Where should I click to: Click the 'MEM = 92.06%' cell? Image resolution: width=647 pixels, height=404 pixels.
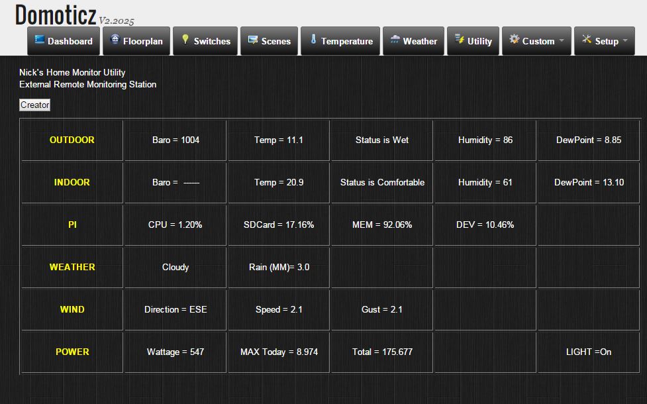coord(382,225)
